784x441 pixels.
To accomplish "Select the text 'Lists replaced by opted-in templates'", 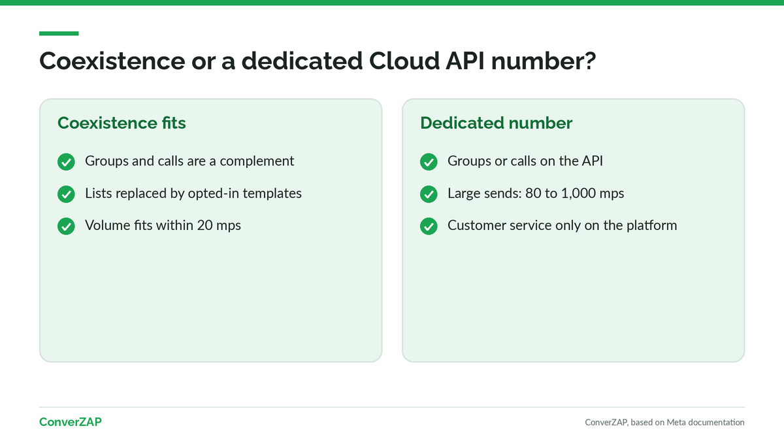I will click(x=193, y=193).
